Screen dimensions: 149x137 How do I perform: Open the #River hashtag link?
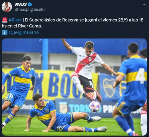pos(15,20)
